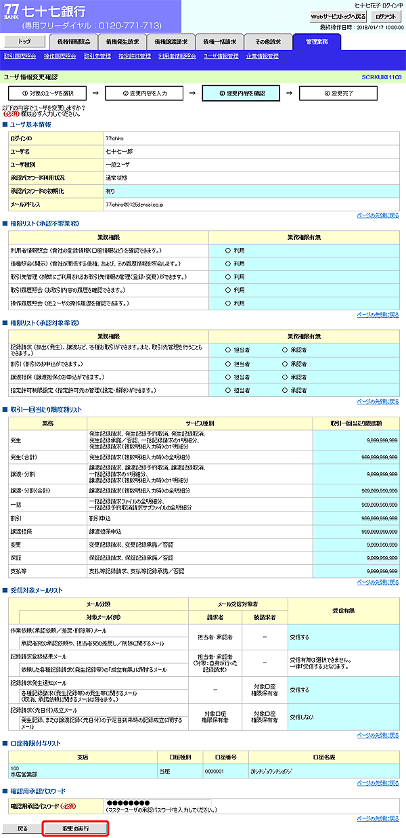
Task: Open 利用者情報照会 in the submenu
Action: [177, 56]
